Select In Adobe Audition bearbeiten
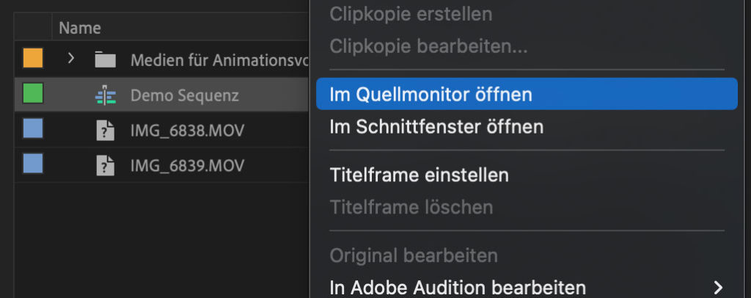 pos(458,286)
